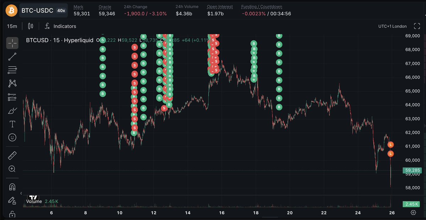This screenshot has width=426, height=220.
Task: Click the orange Bitcoin logo icon
Action: (x=11, y=10)
